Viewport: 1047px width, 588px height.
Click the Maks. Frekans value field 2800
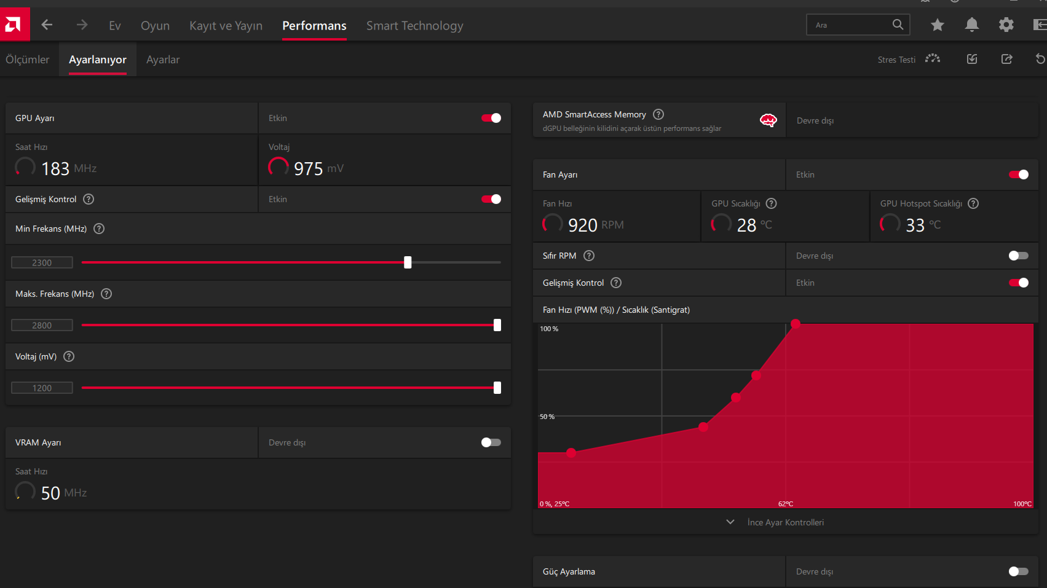(42, 325)
